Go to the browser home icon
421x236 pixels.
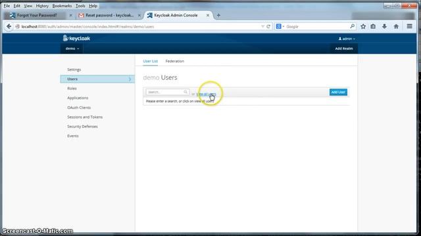coord(396,26)
